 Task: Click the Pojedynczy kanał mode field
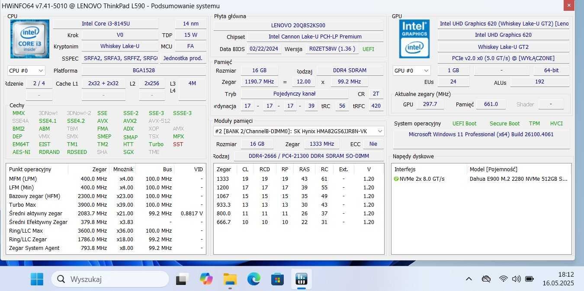[294, 94]
